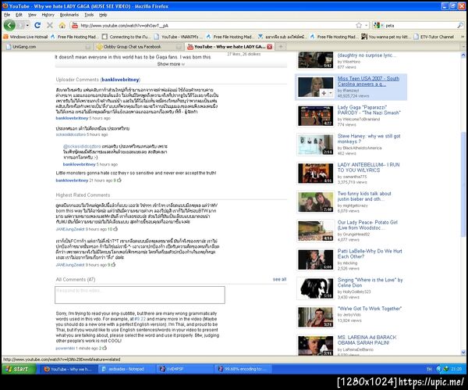The height and width of the screenshot is (390, 468).
Task: Switch to XviD4PSP taskbar item
Action: tap(184, 369)
